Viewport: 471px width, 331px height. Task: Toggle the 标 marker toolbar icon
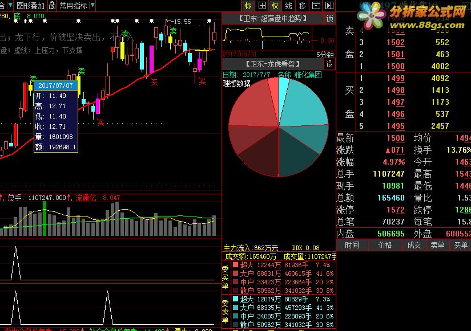click(x=248, y=5)
